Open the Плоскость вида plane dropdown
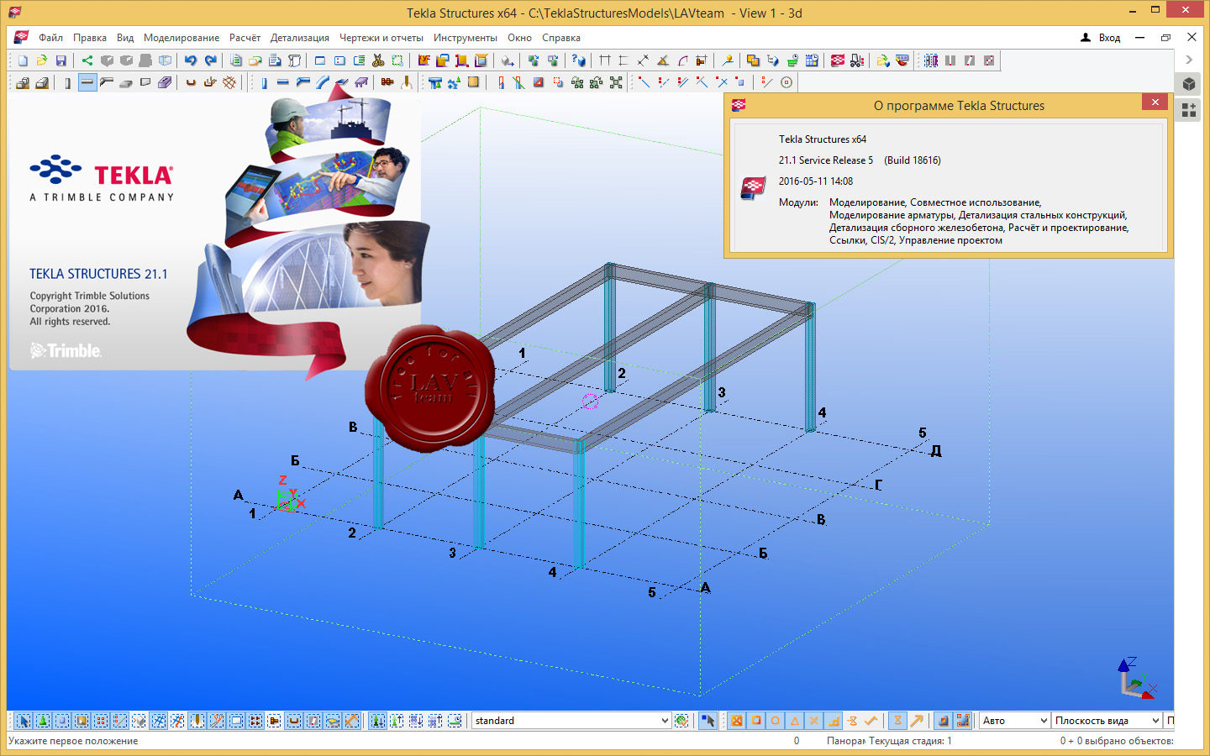Image resolution: width=1210 pixels, height=756 pixels. pos(1107,721)
